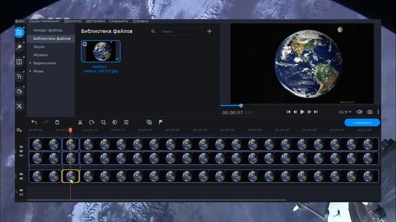Expand the Видеоклипы category
The width and height of the screenshot is (396, 222).
tap(30, 63)
